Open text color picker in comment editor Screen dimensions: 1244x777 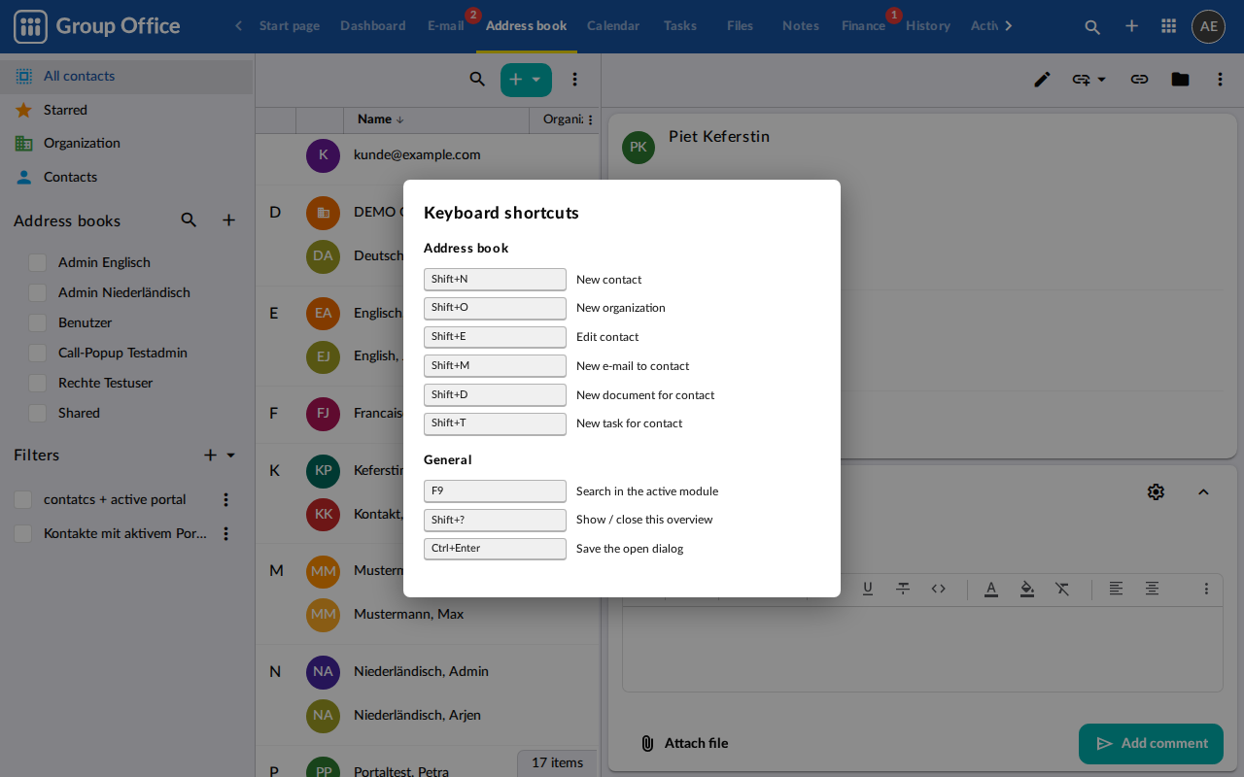point(991,589)
